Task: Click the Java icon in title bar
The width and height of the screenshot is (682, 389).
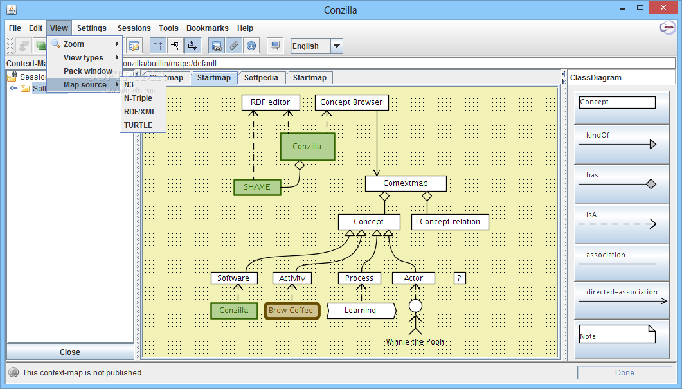Action: pos(12,9)
